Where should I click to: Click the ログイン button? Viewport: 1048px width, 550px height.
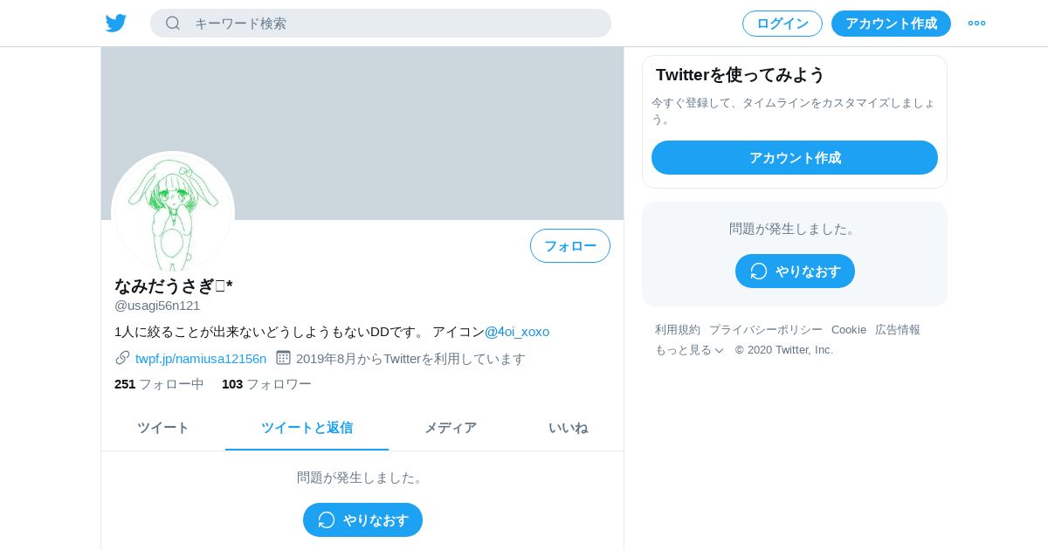coord(783,24)
